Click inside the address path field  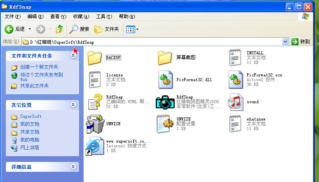tap(158, 42)
